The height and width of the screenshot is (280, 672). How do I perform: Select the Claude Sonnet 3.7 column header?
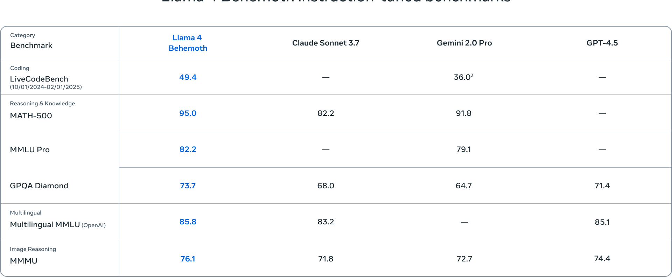tap(325, 43)
